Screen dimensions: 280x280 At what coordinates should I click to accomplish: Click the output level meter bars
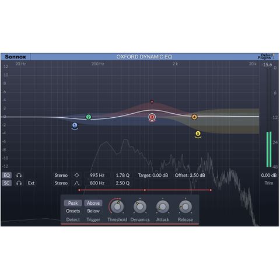[269, 149]
